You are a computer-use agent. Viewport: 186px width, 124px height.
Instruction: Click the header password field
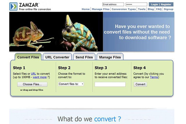click(136, 5)
